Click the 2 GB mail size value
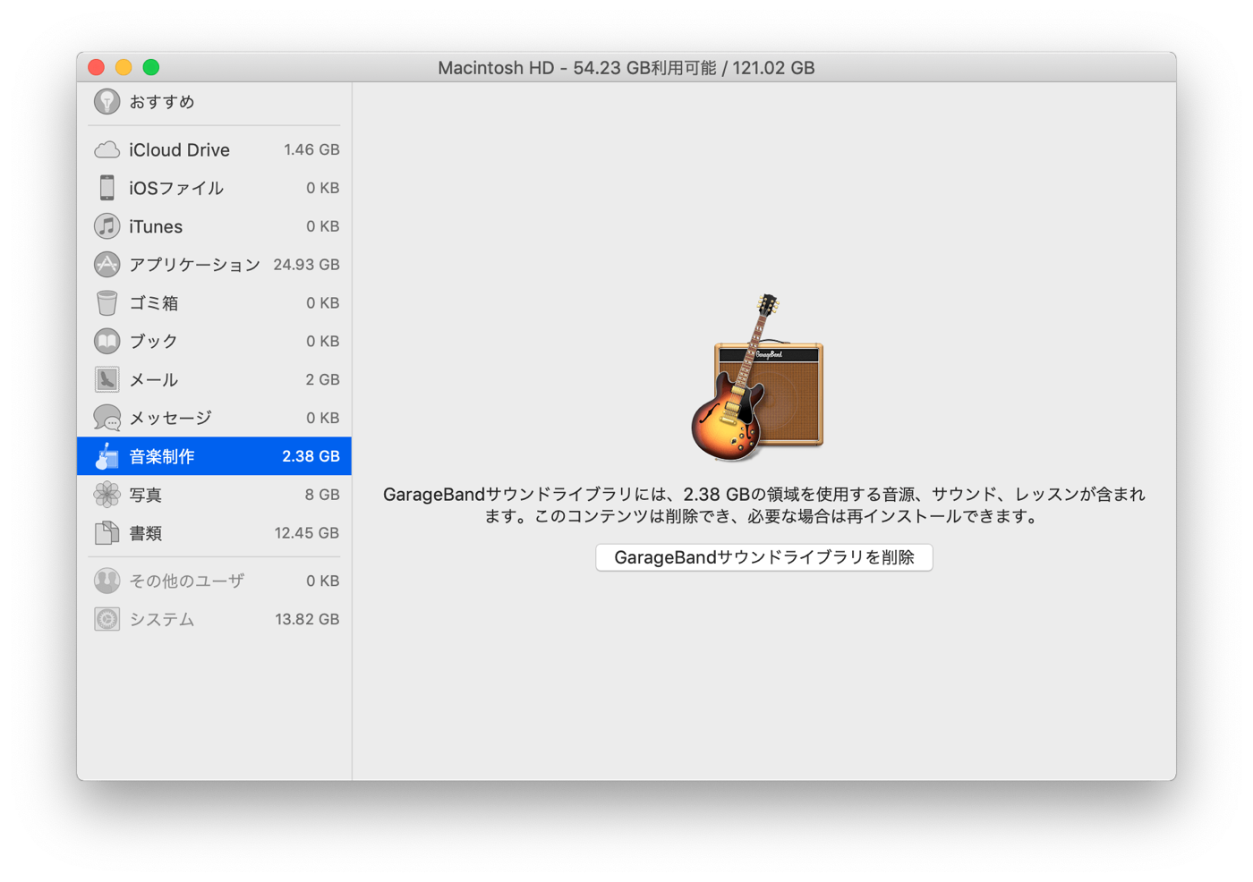Viewport: 1253px width, 882px height. tap(322, 380)
